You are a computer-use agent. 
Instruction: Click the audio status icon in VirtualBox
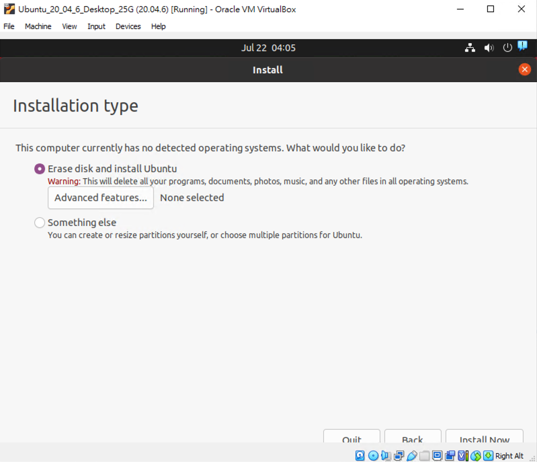386,455
